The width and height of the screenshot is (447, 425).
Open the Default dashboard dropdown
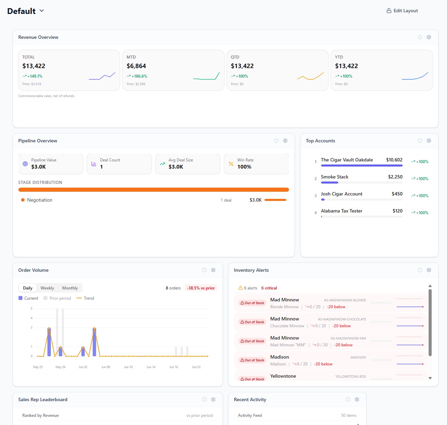point(26,11)
